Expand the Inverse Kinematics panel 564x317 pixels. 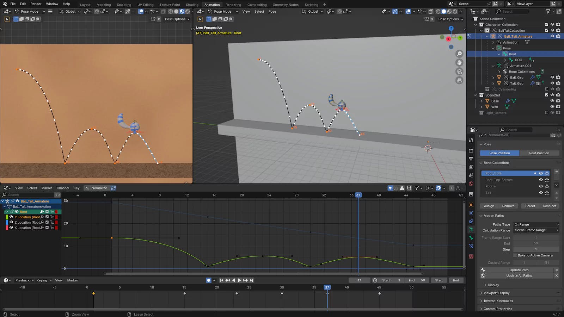tap(498, 301)
